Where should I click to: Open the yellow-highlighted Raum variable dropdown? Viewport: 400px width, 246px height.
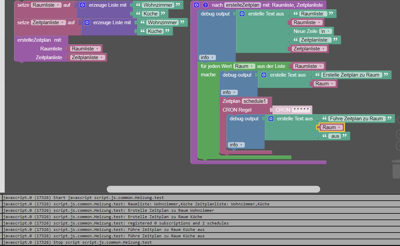(x=332, y=127)
